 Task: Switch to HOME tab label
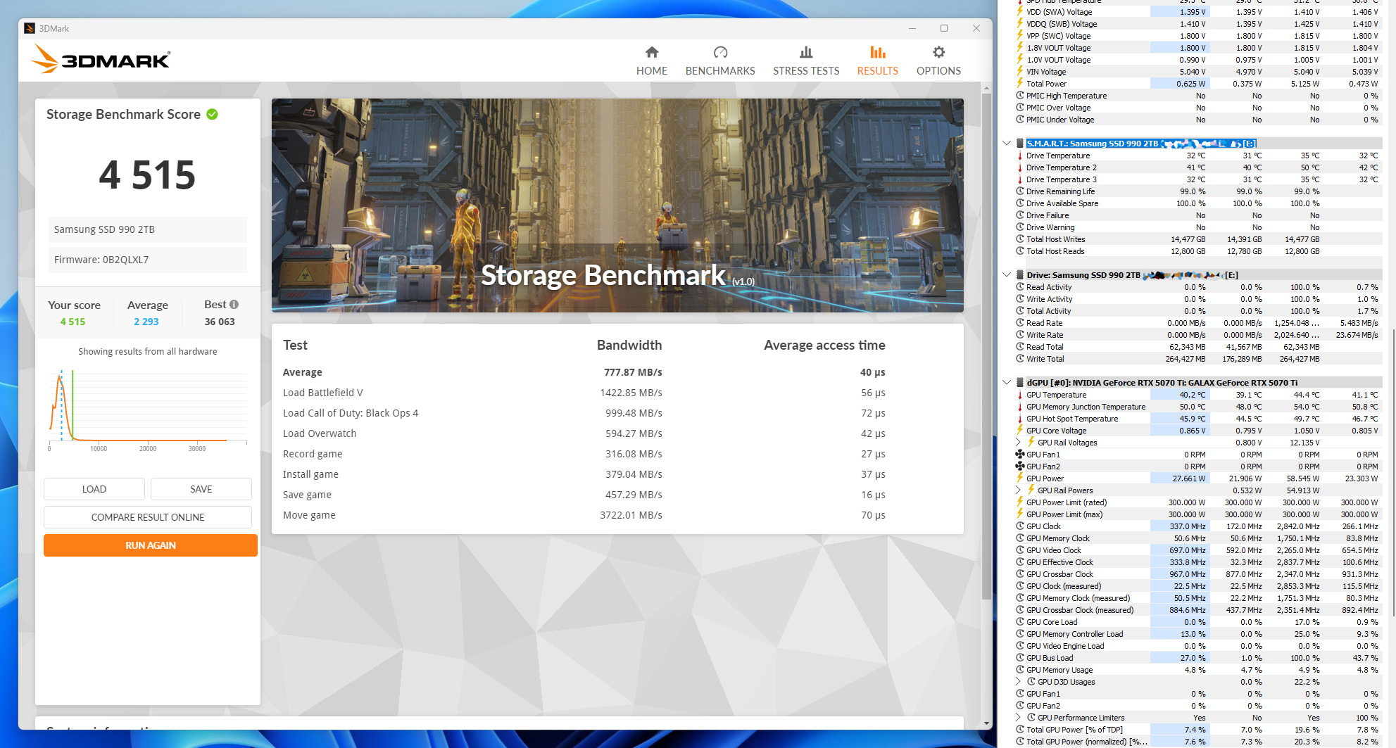(x=652, y=71)
